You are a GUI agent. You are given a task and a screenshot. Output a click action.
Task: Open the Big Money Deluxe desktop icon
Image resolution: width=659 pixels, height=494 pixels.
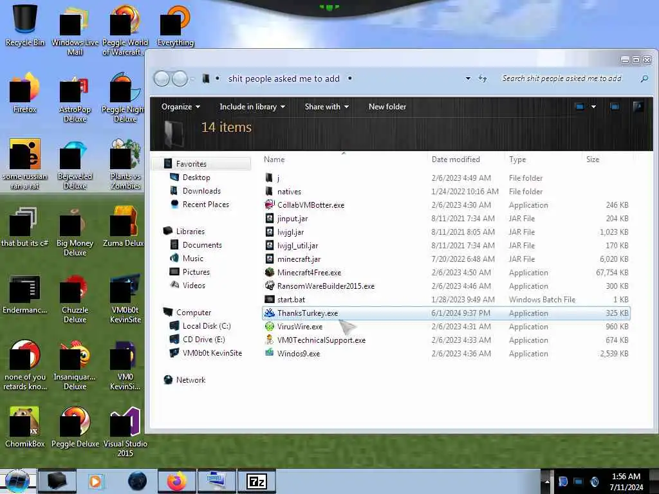coord(75,232)
